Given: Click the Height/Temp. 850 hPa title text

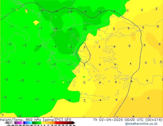Looking at the screenshot, I should [x=21, y=120].
